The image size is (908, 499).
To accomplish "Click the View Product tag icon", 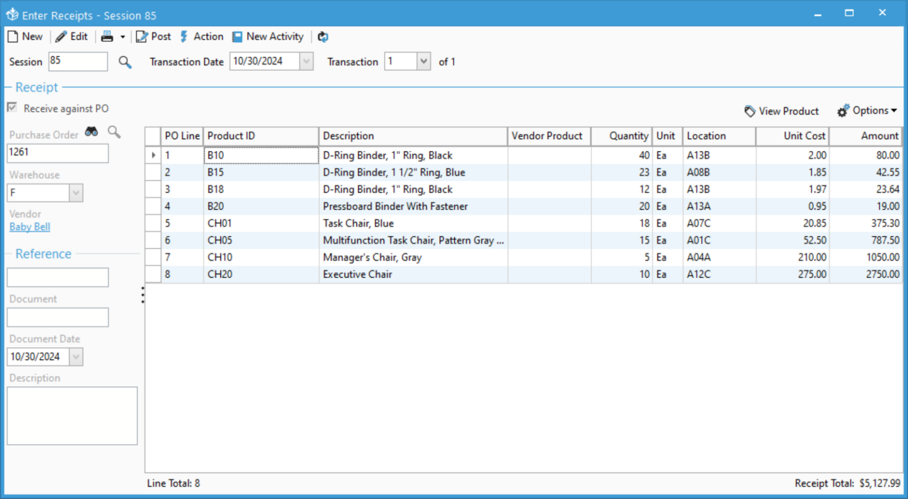I will (748, 111).
